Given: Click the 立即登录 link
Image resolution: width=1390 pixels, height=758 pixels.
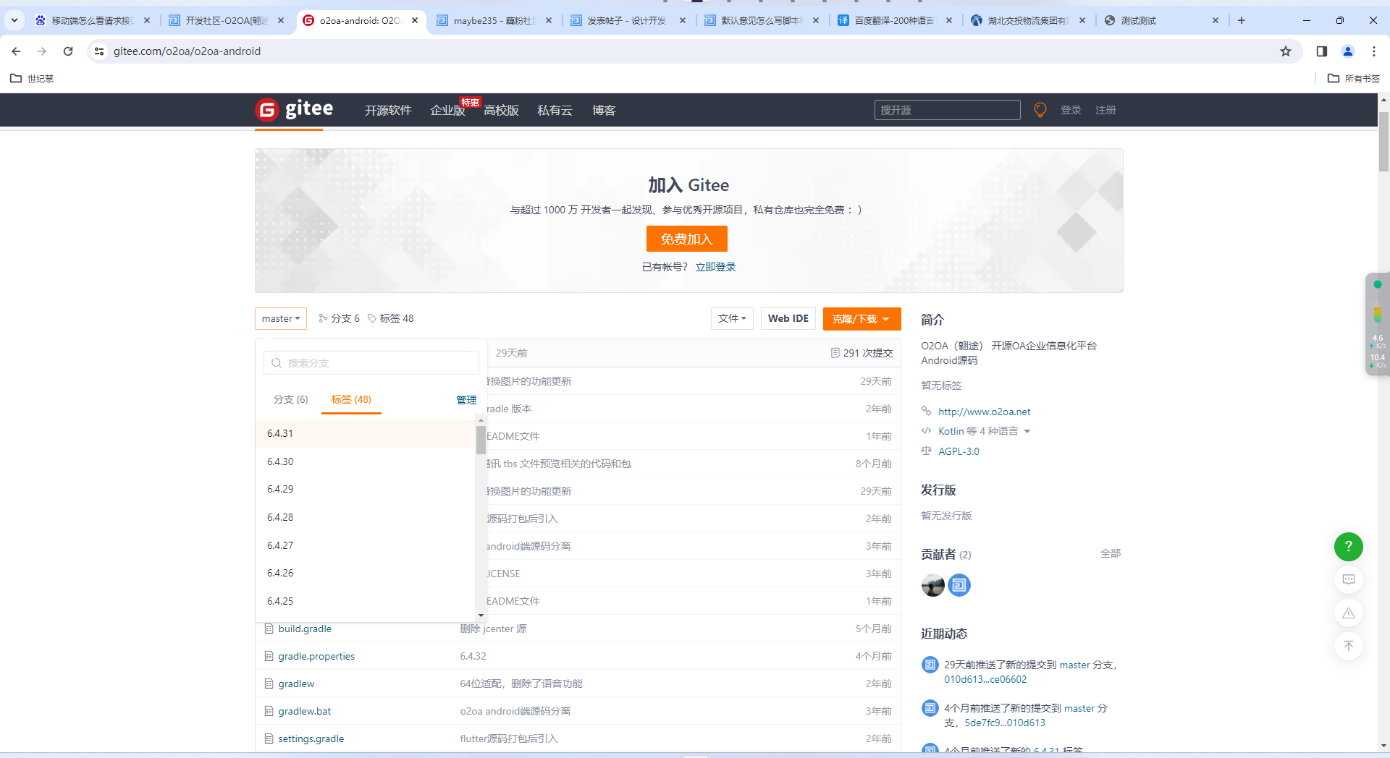Looking at the screenshot, I should click(715, 267).
